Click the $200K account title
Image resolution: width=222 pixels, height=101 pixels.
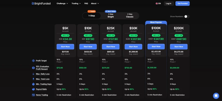(x=179, y=28)
